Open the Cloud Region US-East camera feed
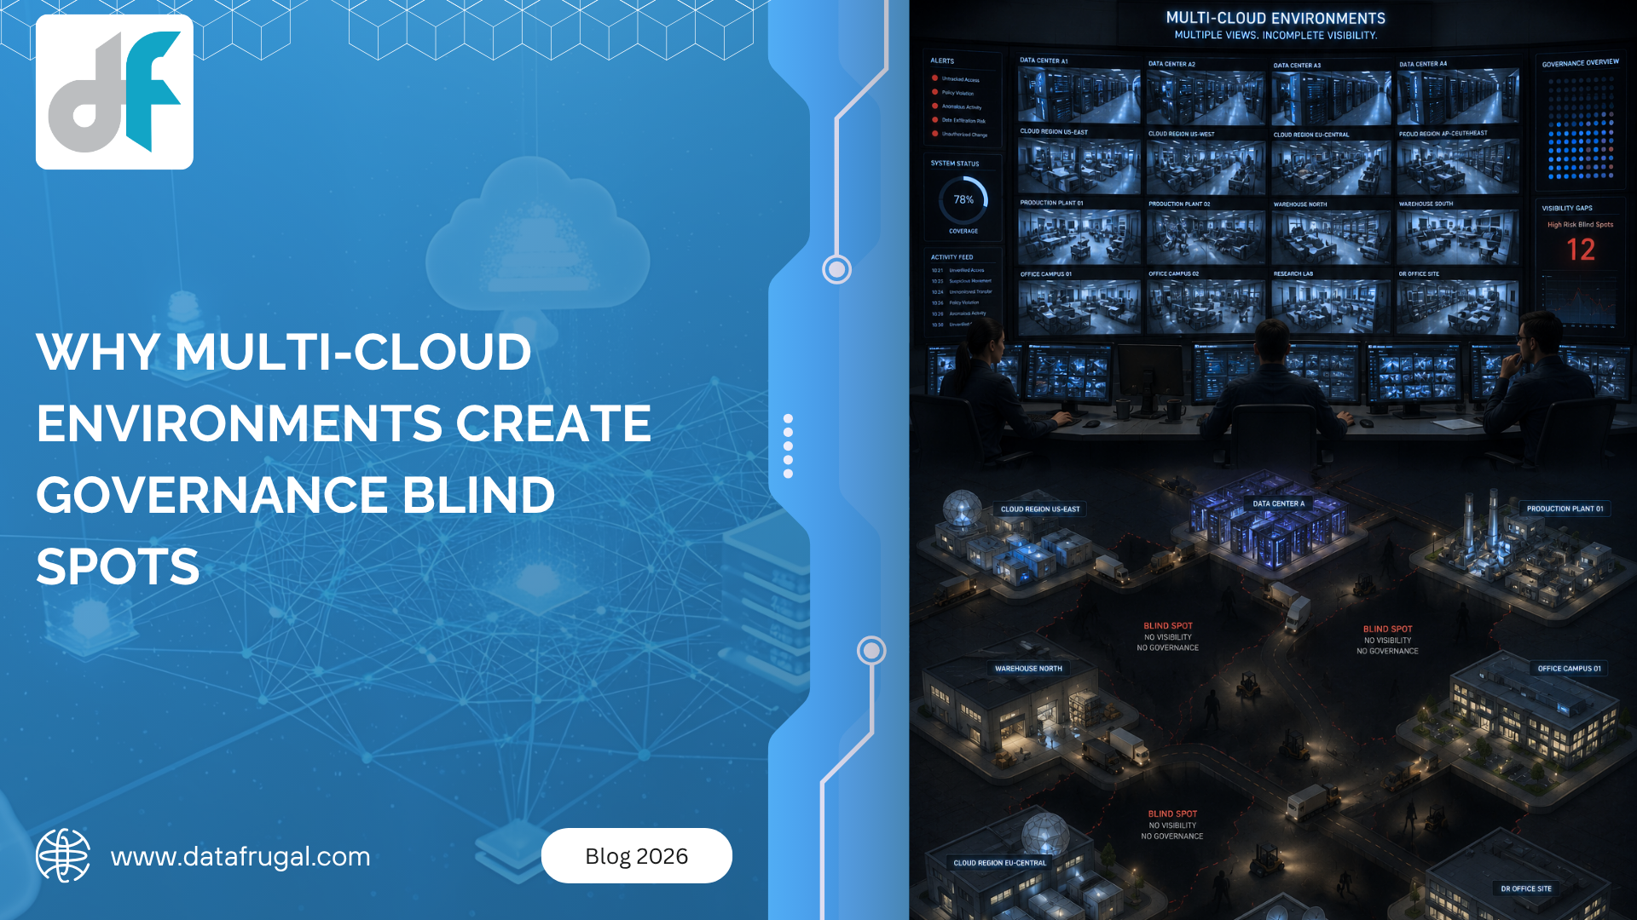Screen dimensions: 1637x920 (1079, 166)
